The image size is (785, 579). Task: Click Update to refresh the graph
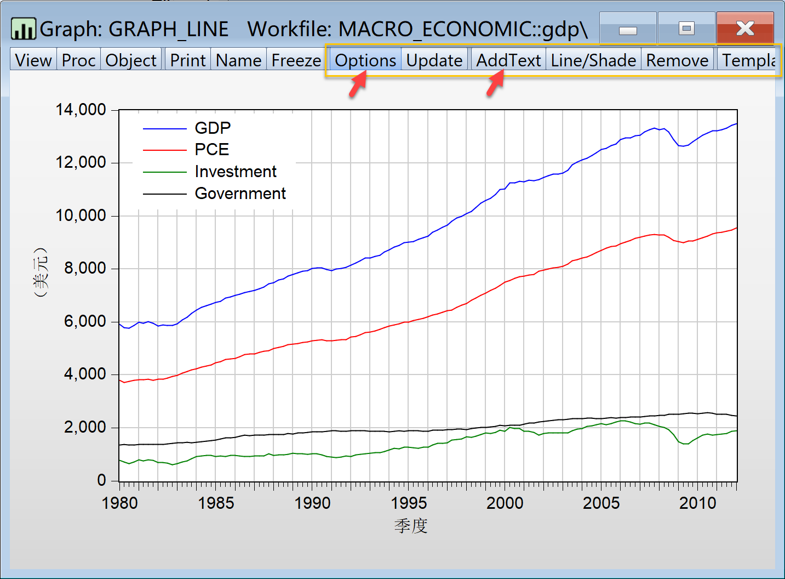[x=434, y=60]
